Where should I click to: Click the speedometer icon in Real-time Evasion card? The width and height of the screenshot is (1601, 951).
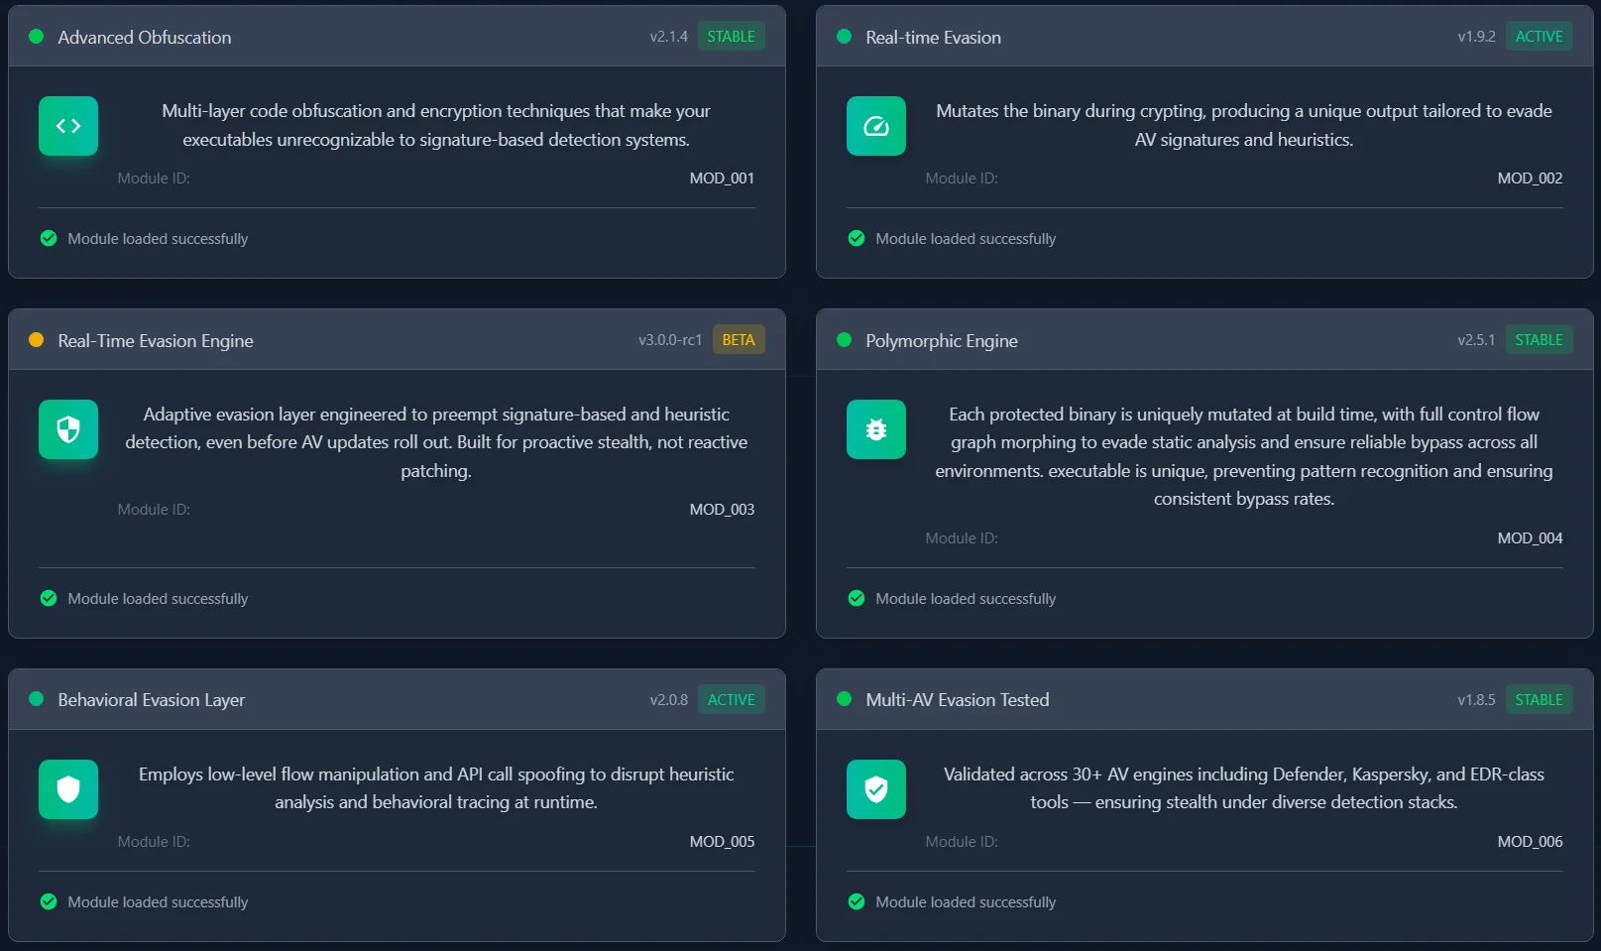point(876,126)
